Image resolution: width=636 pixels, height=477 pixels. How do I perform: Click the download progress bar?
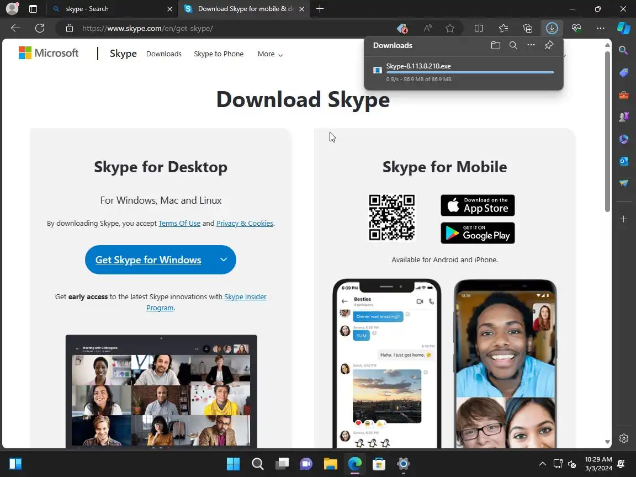[x=470, y=73]
